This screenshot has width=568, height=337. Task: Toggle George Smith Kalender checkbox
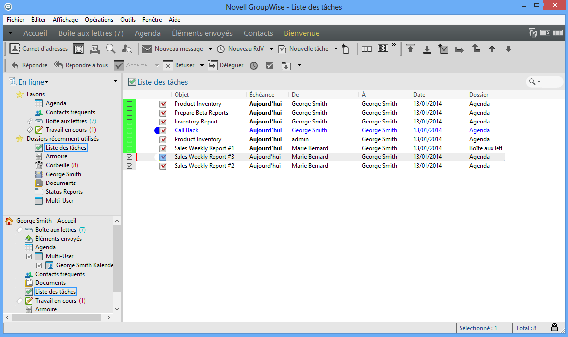coord(39,265)
